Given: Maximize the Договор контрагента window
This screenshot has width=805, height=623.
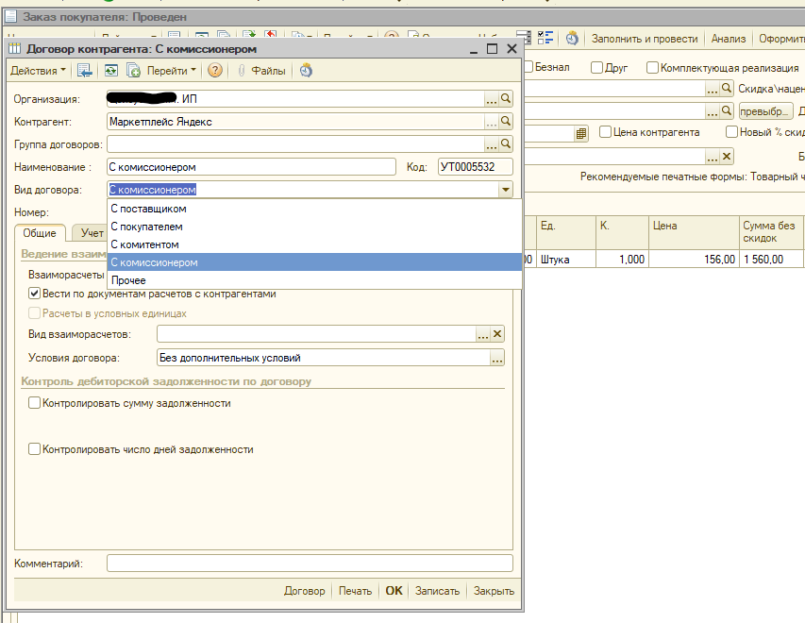Looking at the screenshot, I should pos(492,49).
